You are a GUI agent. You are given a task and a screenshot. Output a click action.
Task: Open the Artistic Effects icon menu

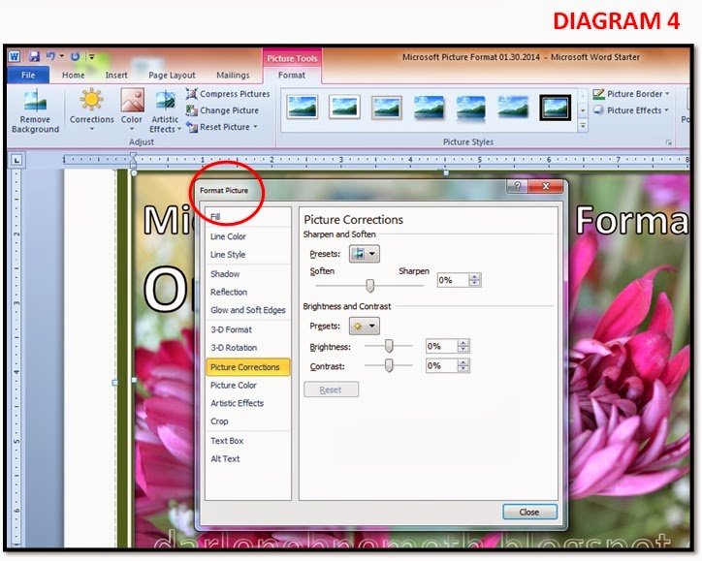pyautogui.click(x=165, y=100)
